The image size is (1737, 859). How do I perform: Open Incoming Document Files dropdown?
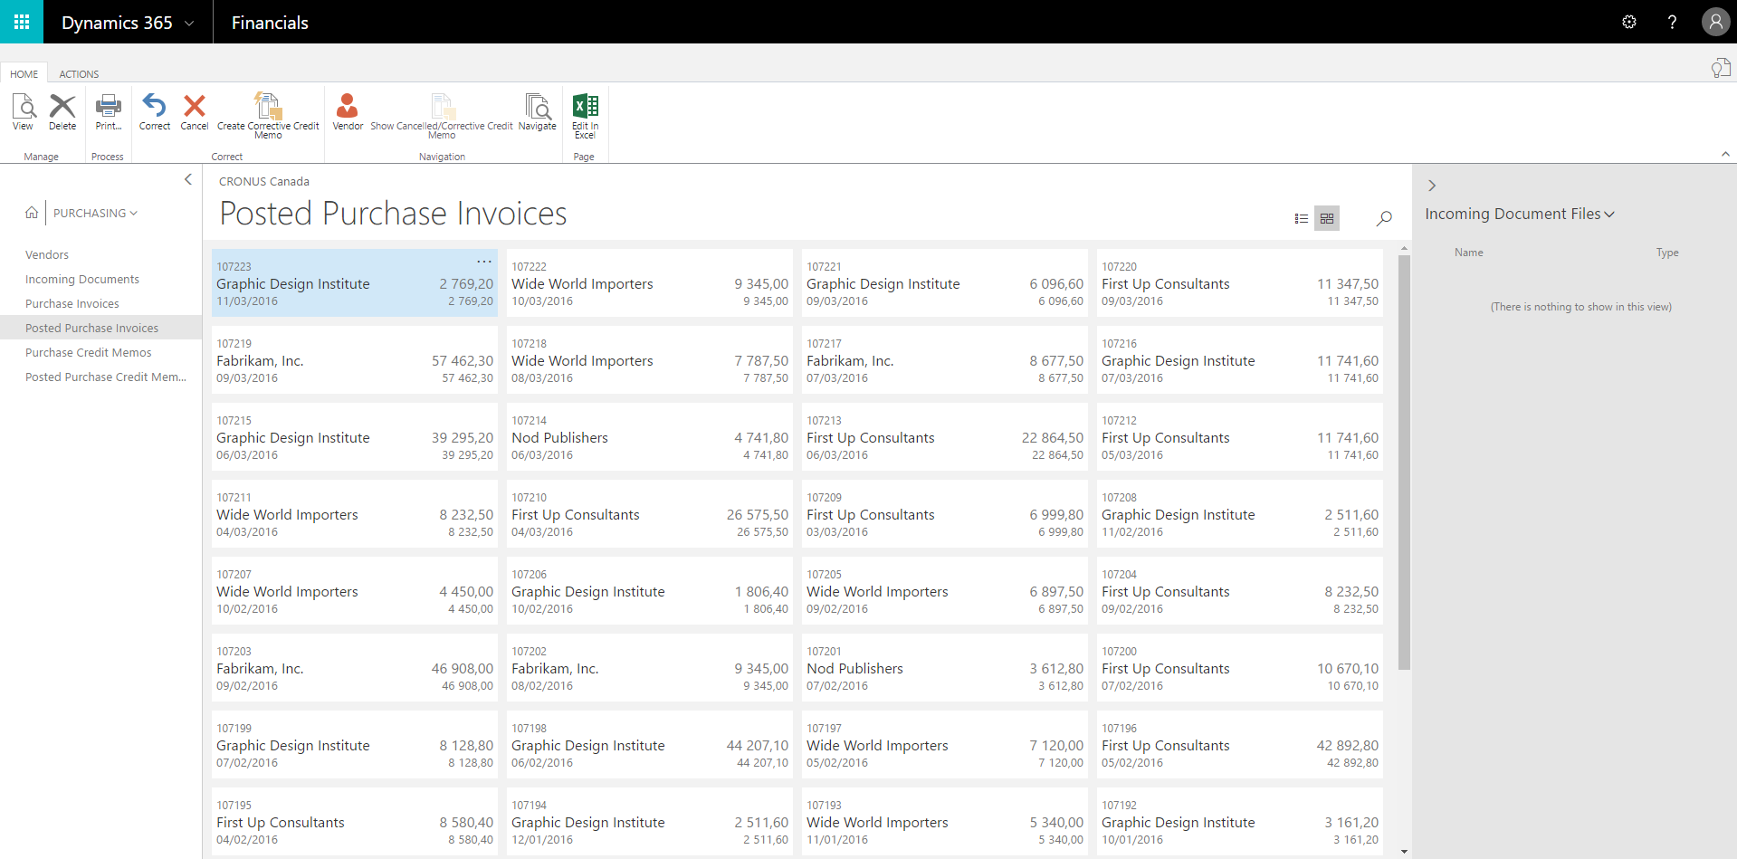(1520, 214)
